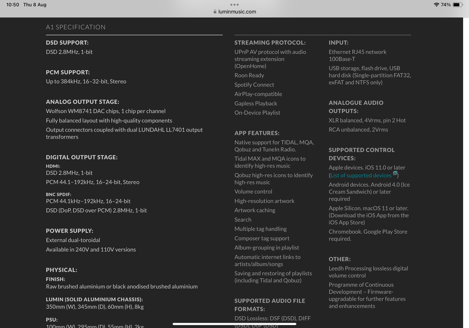Click the A1 SPECIFICATION heading
469x328 pixels.
[76, 27]
